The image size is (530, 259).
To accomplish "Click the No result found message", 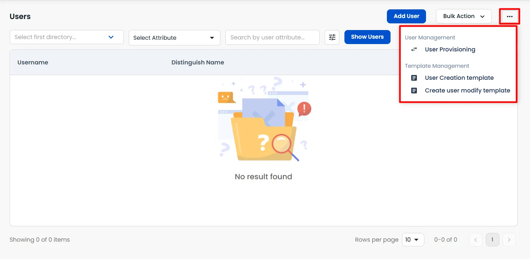I will 263,177.
